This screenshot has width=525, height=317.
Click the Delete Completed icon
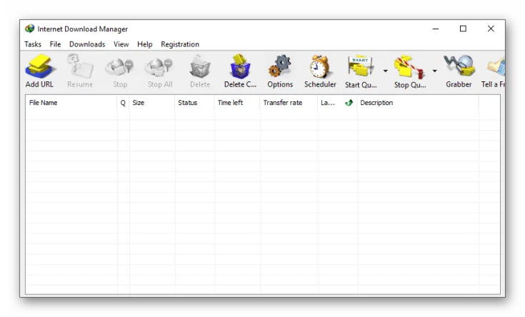point(240,66)
